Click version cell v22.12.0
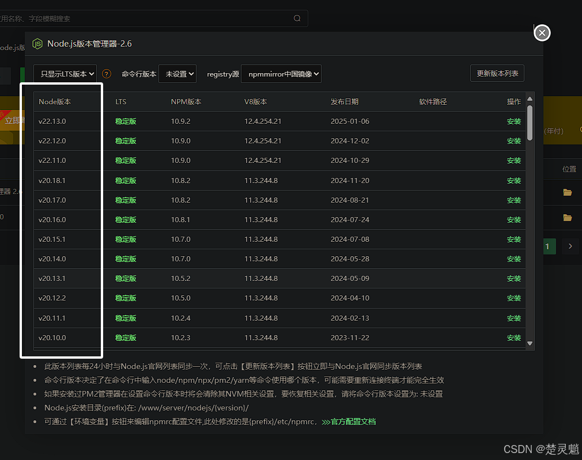Screen dimensions: 582x460 (x=52, y=141)
